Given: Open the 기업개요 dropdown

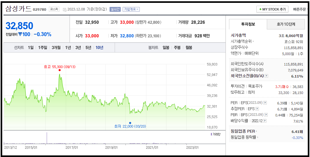Looking at the screenshot, I should click(131, 9).
